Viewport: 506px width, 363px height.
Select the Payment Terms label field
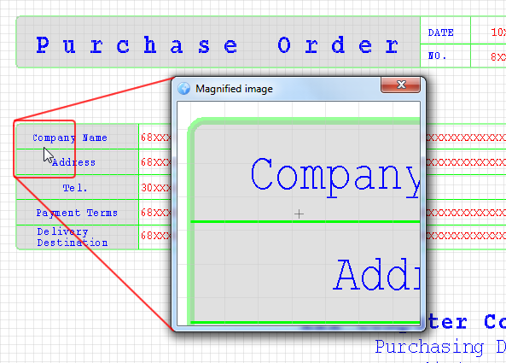78,213
